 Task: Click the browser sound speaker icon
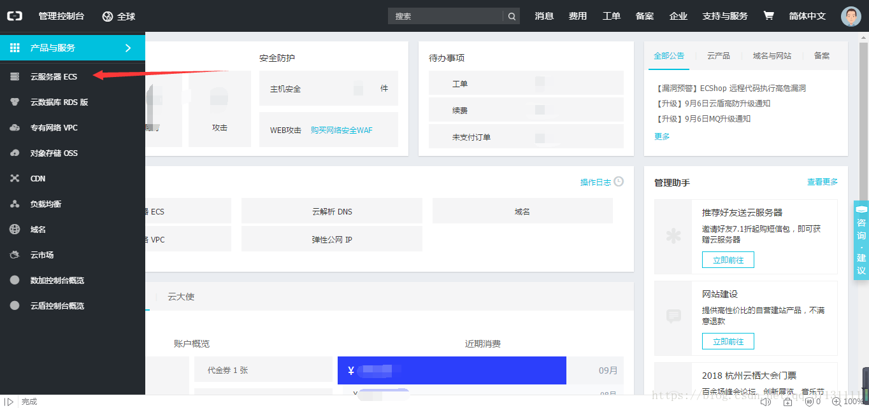pyautogui.click(x=766, y=402)
